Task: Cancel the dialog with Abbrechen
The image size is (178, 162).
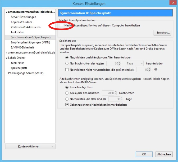Action: [x=164, y=154]
